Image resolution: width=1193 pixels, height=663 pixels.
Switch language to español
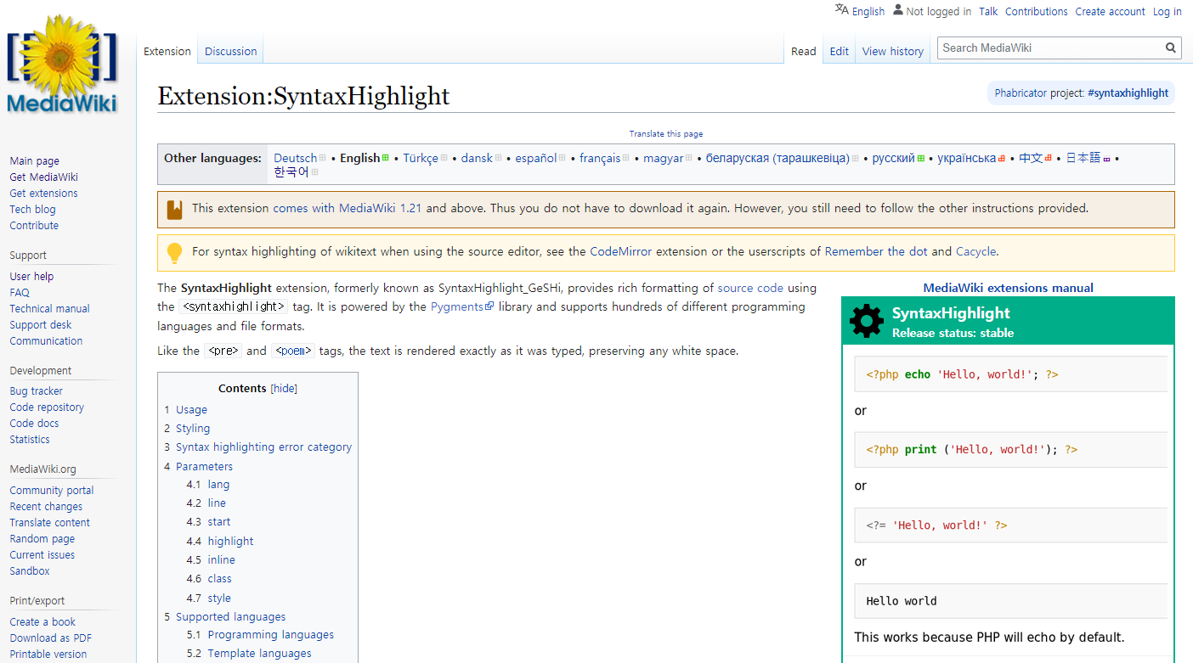point(536,158)
